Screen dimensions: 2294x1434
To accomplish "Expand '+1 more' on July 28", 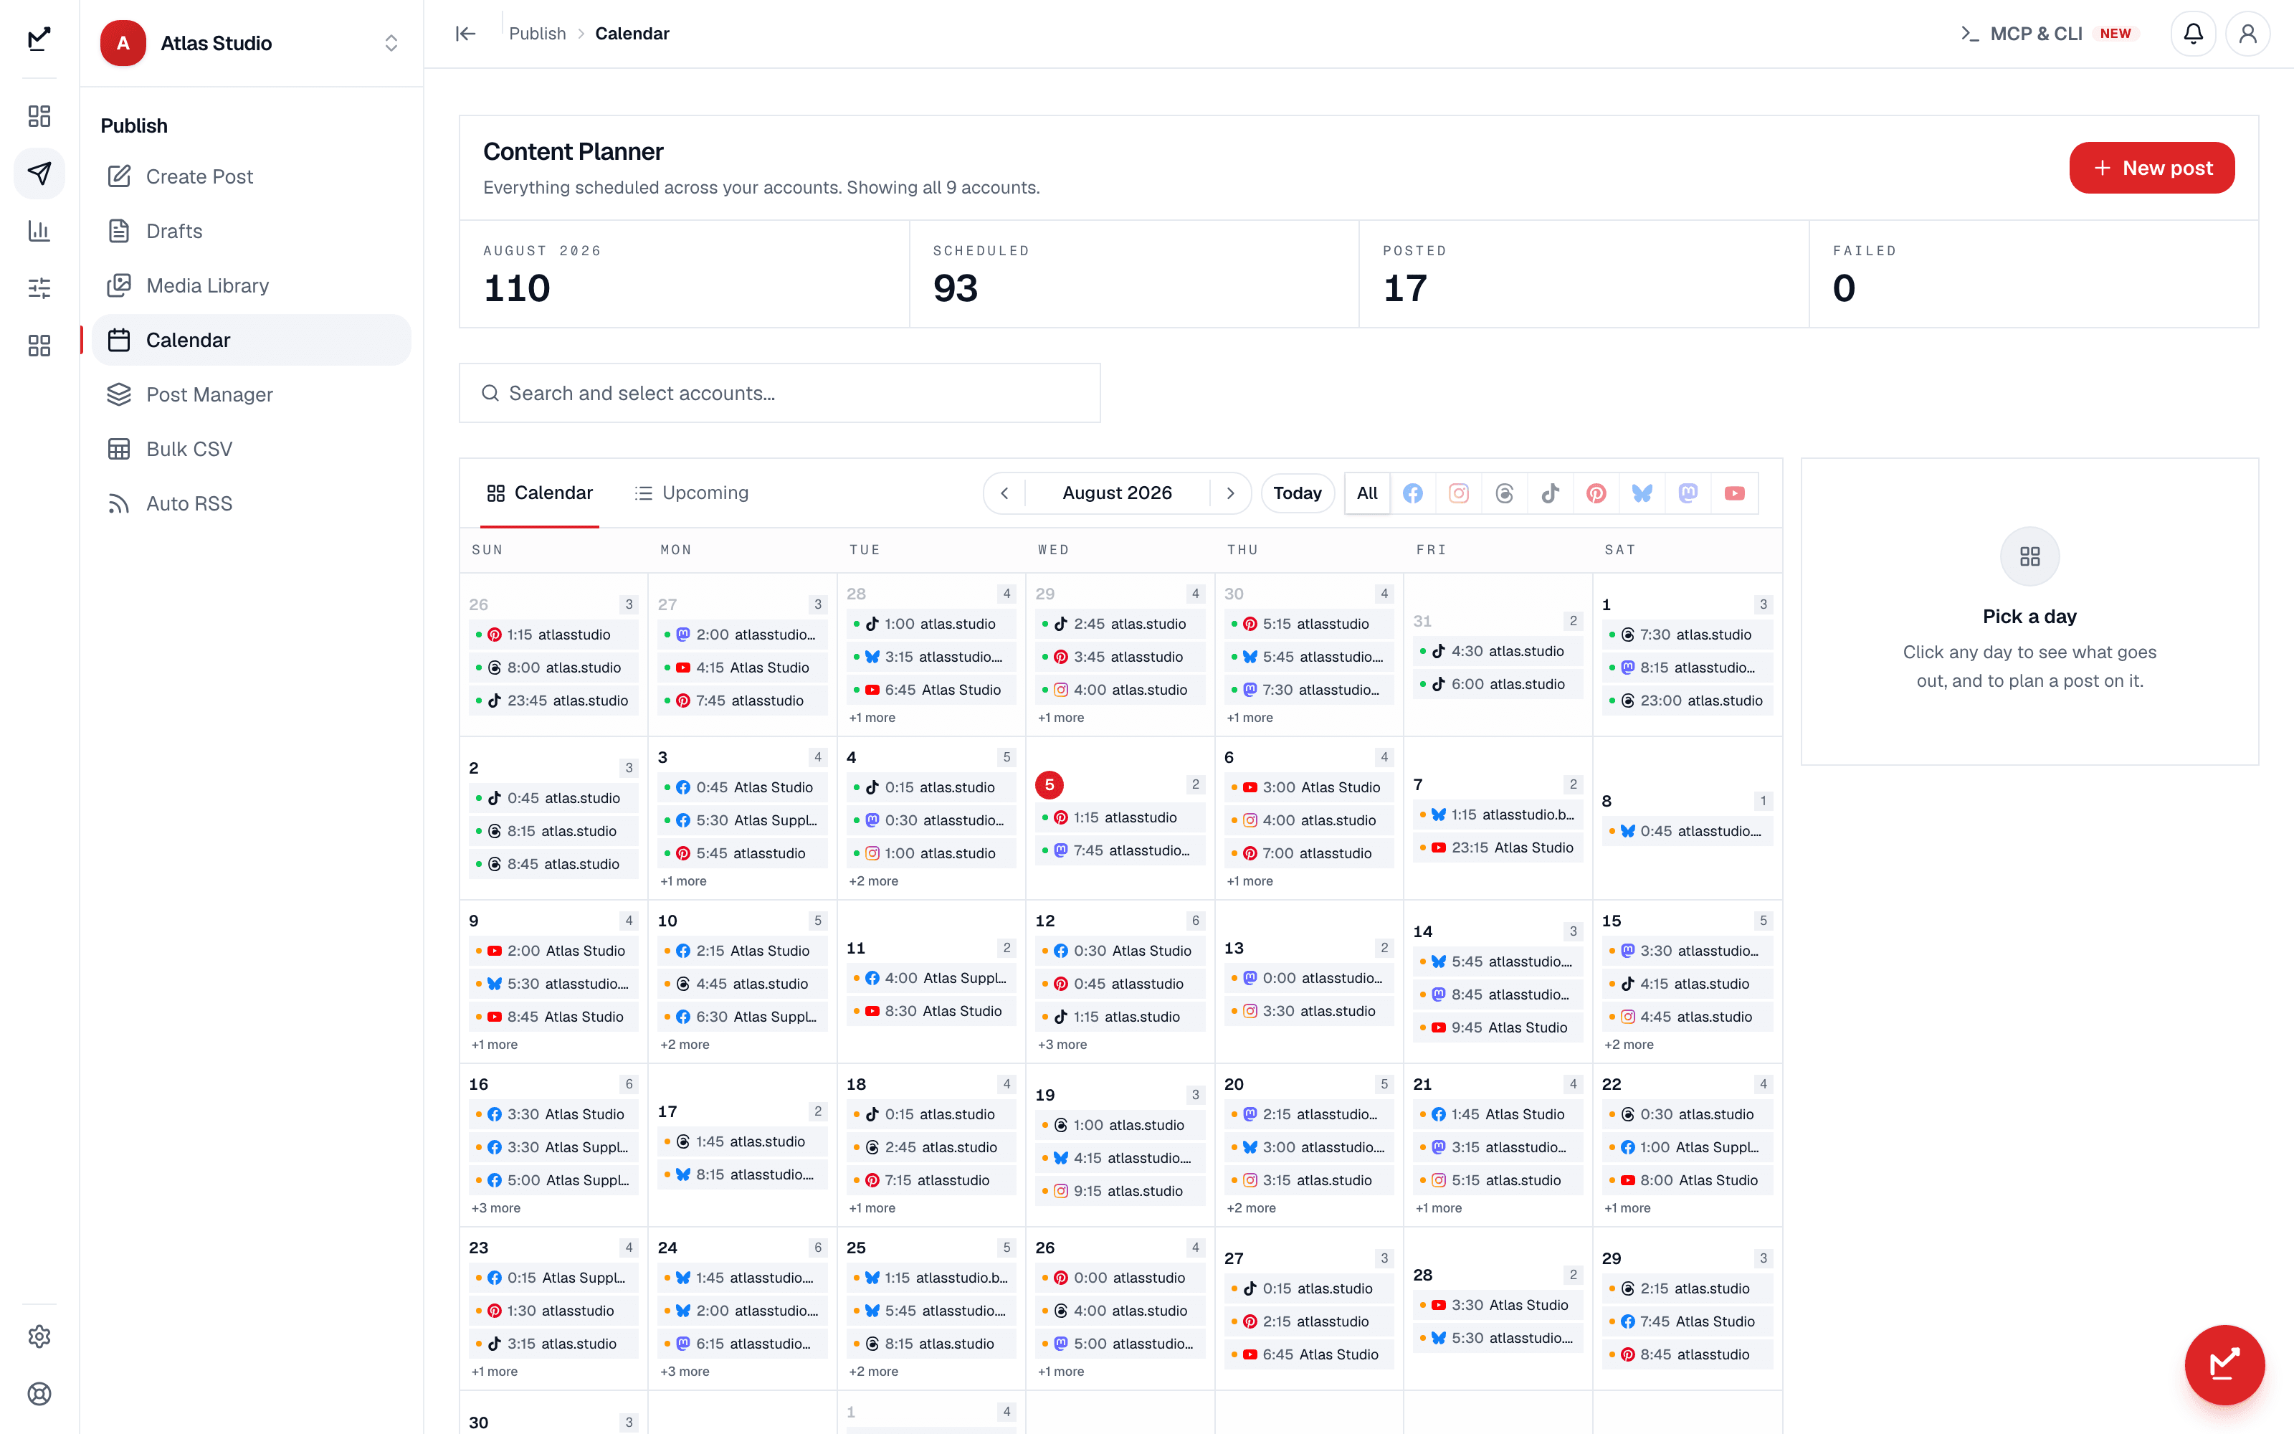I will point(872,718).
